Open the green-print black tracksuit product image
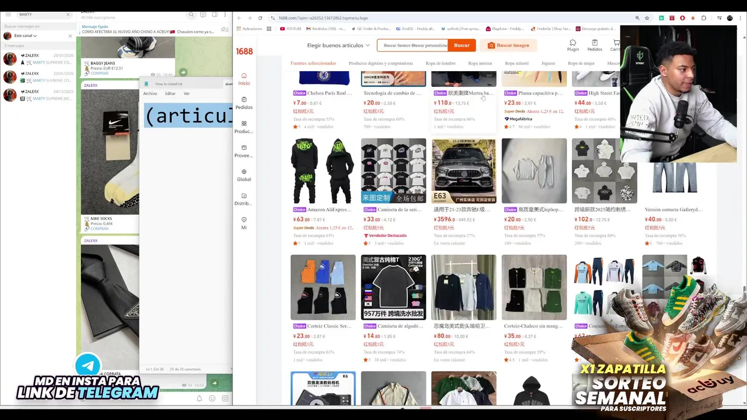Viewport: 747px width, 420px height. 323,171
